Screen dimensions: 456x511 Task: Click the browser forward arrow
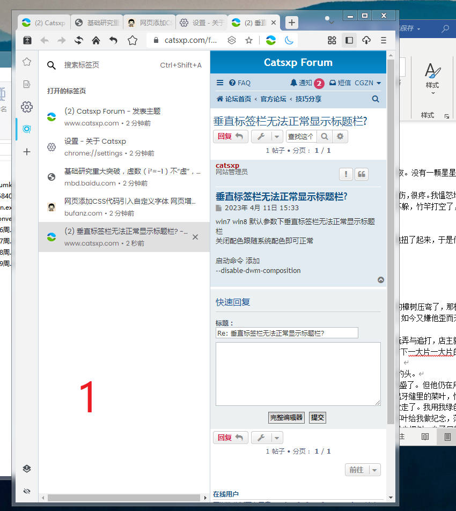(x=62, y=40)
